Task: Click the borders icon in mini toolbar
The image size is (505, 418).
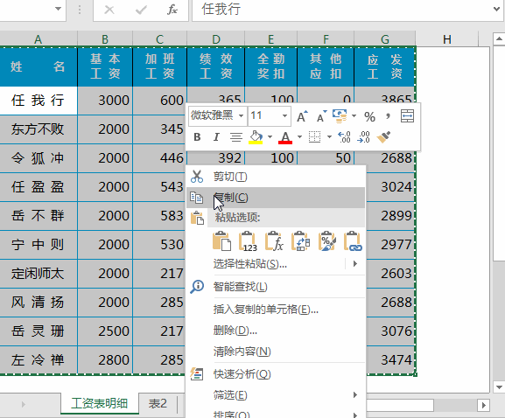Action: click(x=315, y=137)
